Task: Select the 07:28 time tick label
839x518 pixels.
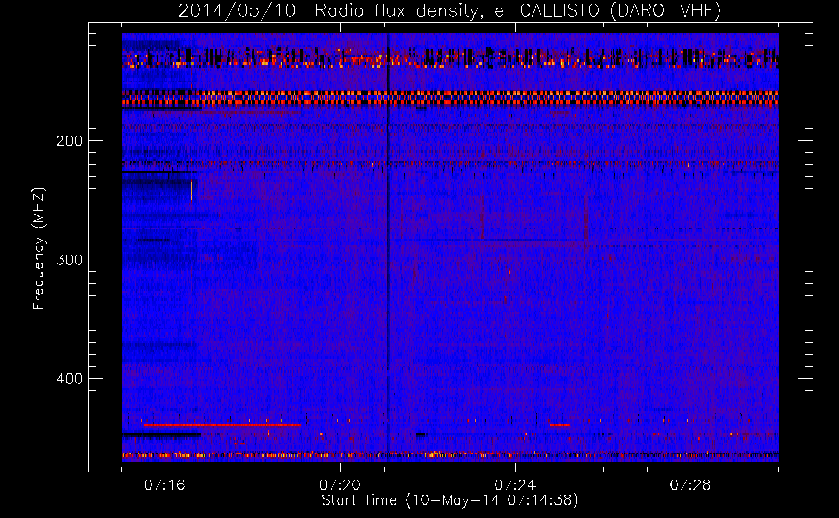Action: [x=691, y=485]
